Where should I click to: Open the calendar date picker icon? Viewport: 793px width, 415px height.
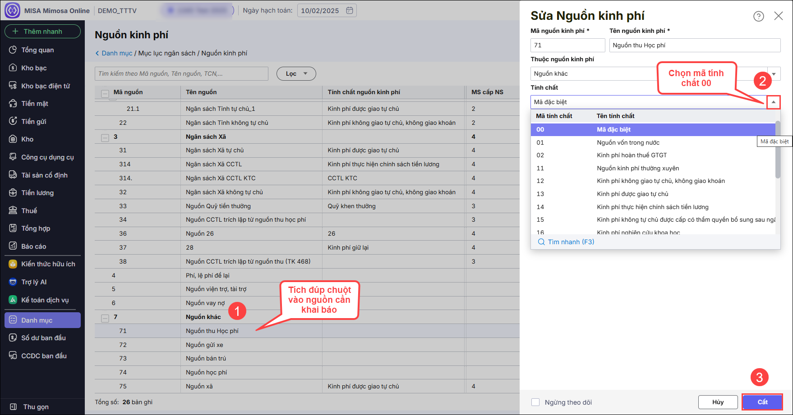(350, 10)
